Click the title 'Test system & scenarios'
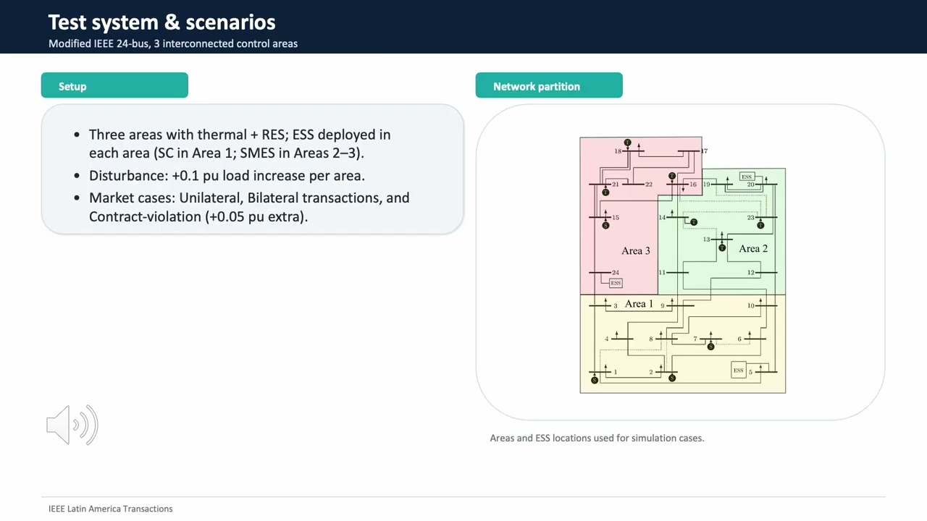This screenshot has height=521, width=927. click(x=162, y=22)
